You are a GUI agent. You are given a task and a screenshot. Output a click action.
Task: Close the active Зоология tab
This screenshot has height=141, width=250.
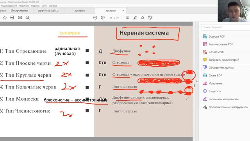[x=124, y=11]
